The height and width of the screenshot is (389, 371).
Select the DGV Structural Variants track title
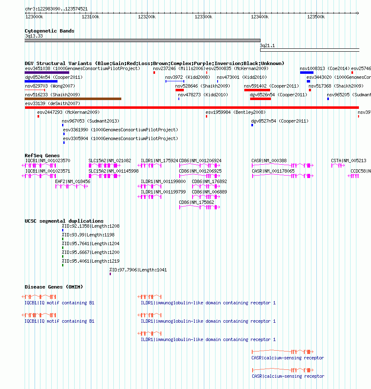[x=154, y=63]
